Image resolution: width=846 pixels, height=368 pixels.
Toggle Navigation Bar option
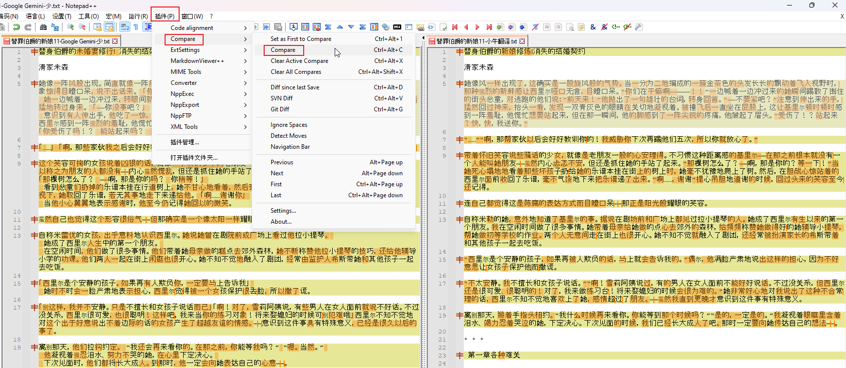tap(290, 147)
